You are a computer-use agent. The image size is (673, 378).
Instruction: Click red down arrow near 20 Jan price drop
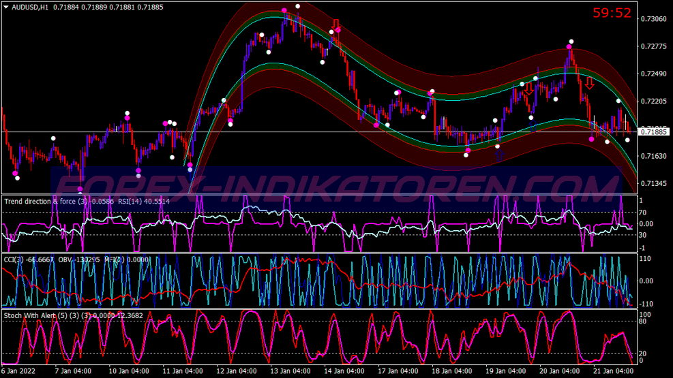pos(589,83)
